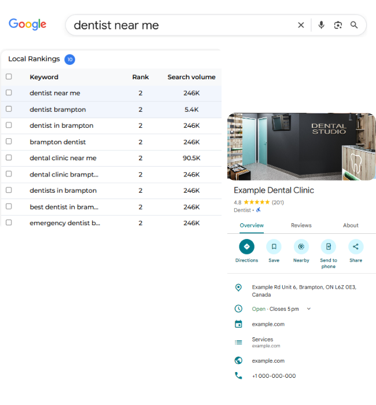Check the dentists in brampton keyword box
Viewport: 376px width, 405px height.
[x=9, y=190]
